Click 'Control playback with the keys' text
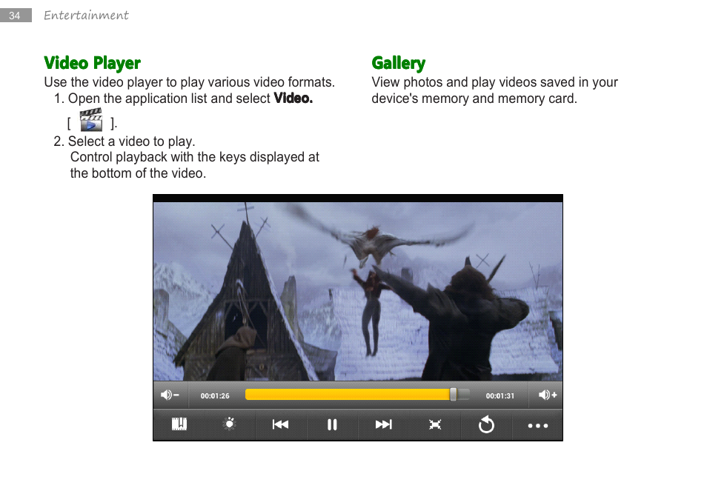The width and height of the screenshot is (707, 491). coord(195,165)
